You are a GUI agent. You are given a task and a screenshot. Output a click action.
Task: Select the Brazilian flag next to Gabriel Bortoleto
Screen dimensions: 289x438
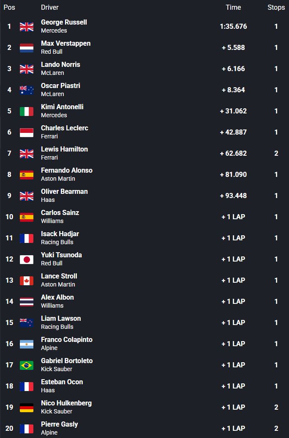click(x=27, y=365)
